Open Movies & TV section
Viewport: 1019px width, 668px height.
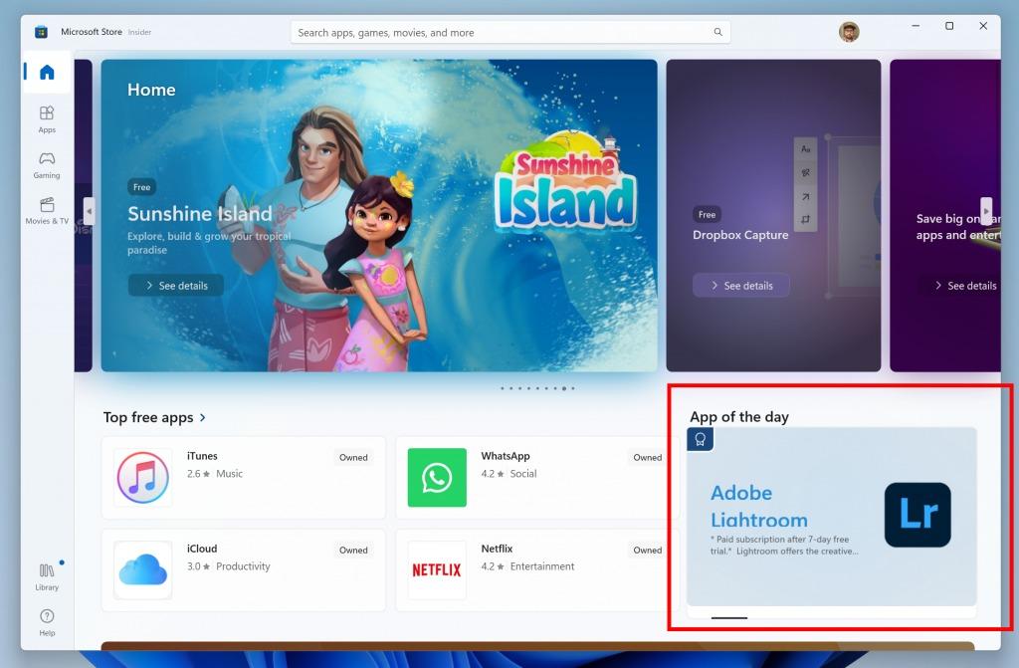coord(47,210)
